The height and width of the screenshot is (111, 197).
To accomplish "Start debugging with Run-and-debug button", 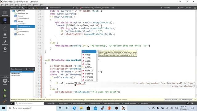I will (5, 96).
